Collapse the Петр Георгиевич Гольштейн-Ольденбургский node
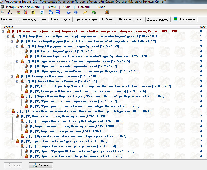 pyautogui.click(x=8, y=36)
